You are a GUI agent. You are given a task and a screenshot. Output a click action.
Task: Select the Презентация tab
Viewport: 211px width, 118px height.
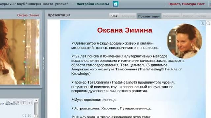[149, 16]
